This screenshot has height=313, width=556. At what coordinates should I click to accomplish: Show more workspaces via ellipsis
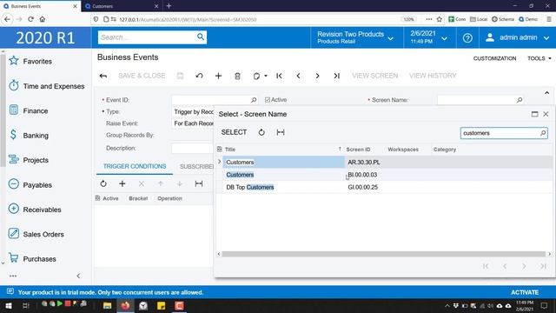pyautogui.click(x=13, y=276)
